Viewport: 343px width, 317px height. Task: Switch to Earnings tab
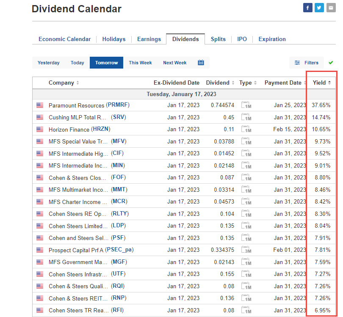[149, 39]
